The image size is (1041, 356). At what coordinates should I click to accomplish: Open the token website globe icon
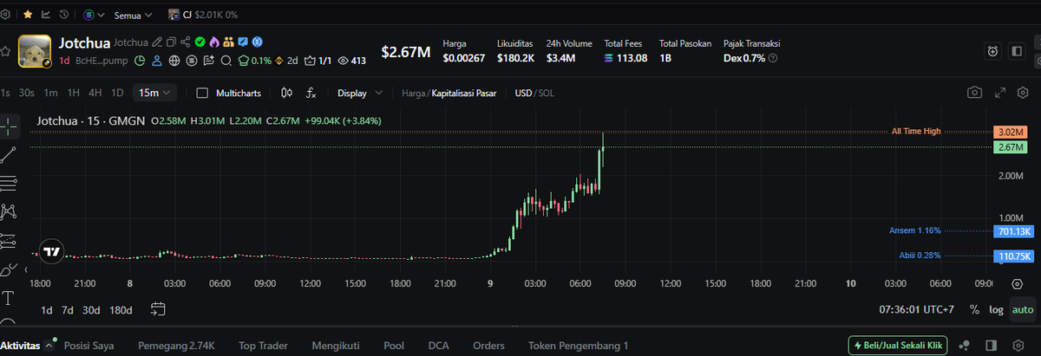pos(174,61)
